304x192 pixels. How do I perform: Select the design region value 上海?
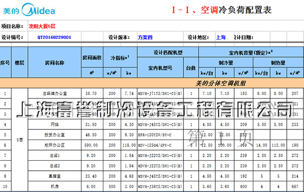221,37
